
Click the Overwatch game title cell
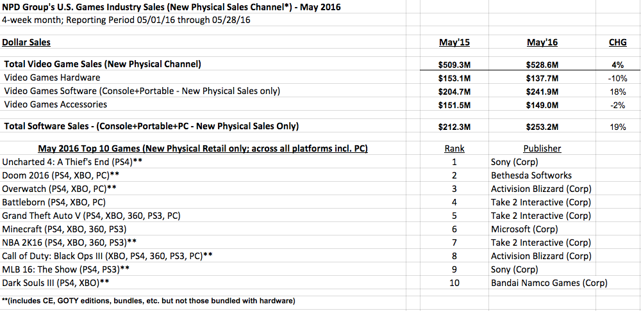[59, 189]
